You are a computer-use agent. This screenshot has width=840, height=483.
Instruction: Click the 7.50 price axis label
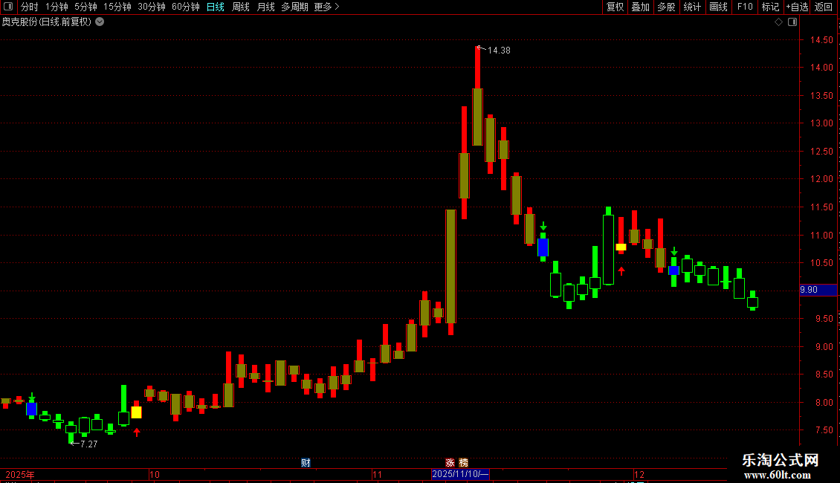tap(824, 430)
